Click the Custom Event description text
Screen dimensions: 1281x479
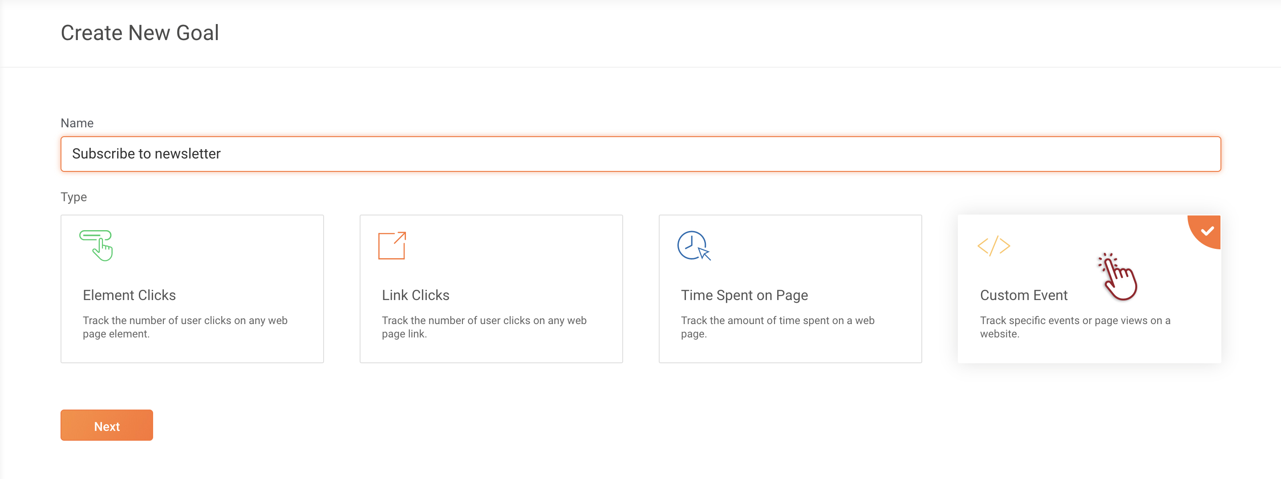pyautogui.click(x=1074, y=327)
